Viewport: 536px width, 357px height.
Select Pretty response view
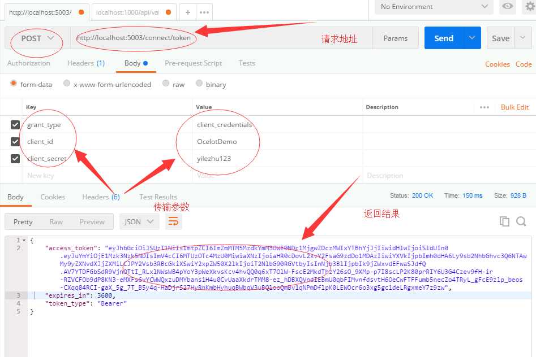pyautogui.click(x=23, y=222)
